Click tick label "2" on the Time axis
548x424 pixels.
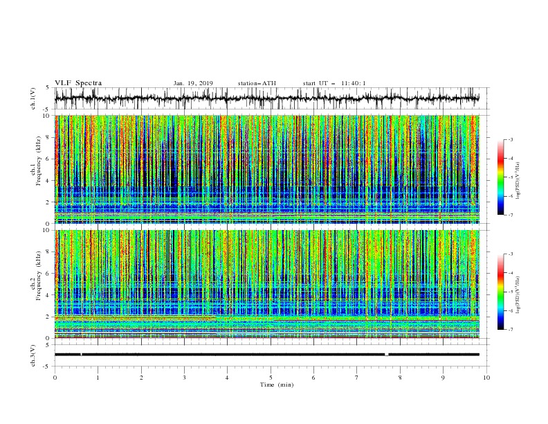click(x=141, y=378)
